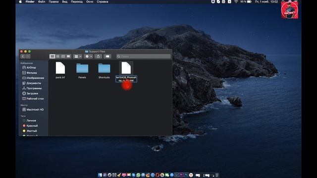Select the Желтый tag in the sidebar

[32, 131]
